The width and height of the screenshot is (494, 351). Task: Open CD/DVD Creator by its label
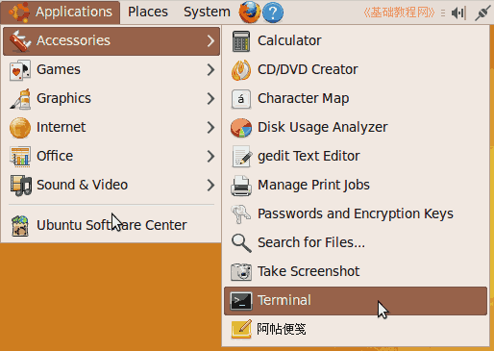(x=308, y=69)
